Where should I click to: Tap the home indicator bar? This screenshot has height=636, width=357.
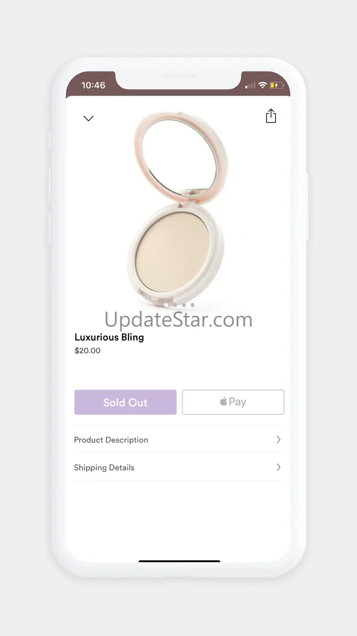179,561
